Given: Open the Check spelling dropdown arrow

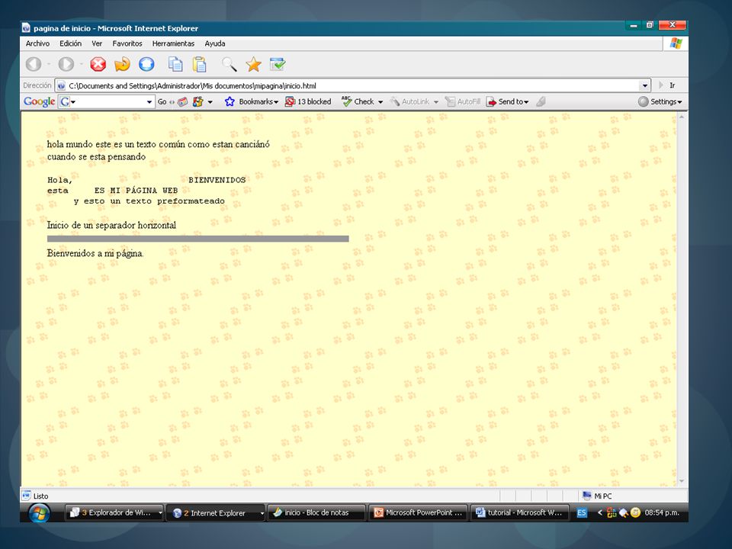Looking at the screenshot, I should click(x=380, y=101).
